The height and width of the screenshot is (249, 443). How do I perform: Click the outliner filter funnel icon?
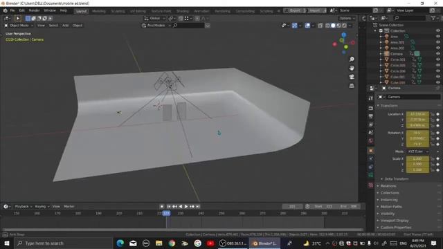(433, 18)
